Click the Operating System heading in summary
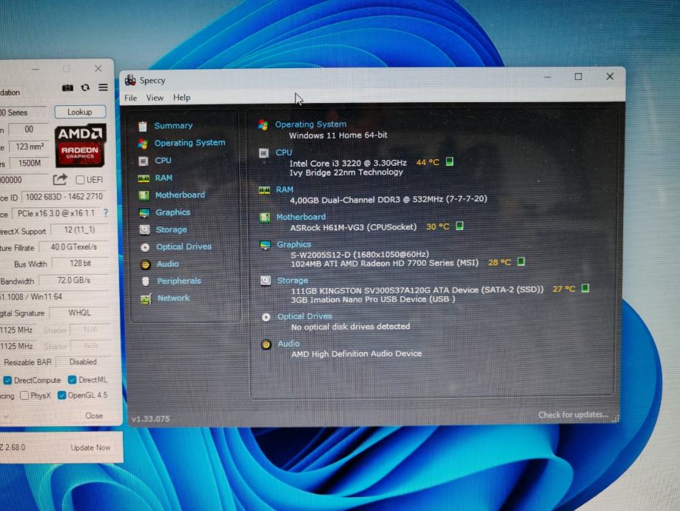 click(311, 124)
